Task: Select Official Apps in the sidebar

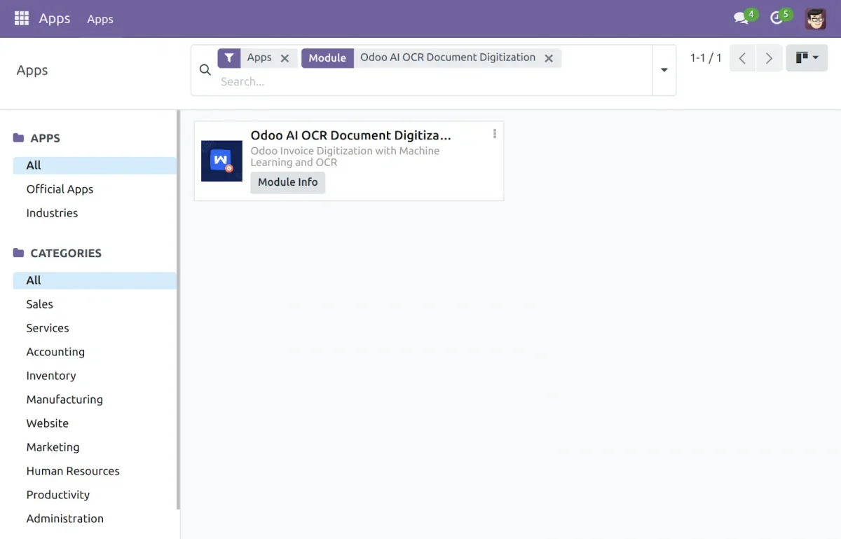Action: coord(59,189)
